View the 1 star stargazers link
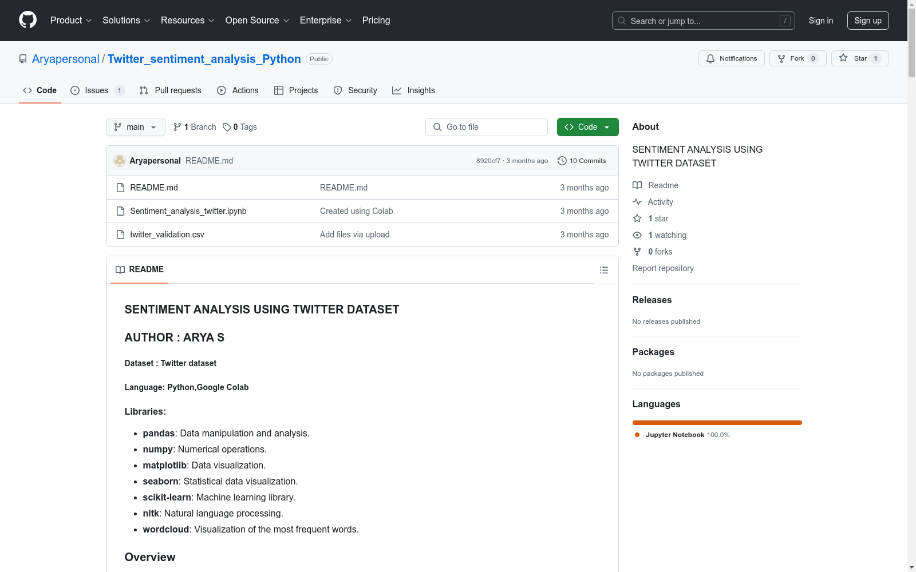The image size is (916, 572). pos(650,219)
